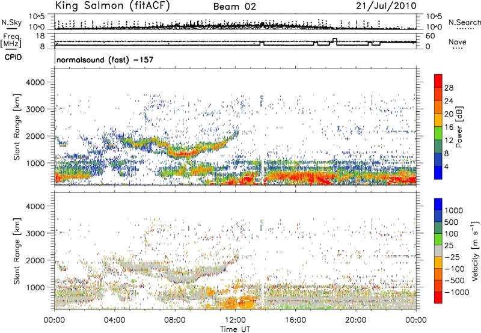Click the '1000' tick on the velocity colorbar
The width and height of the screenshot is (481, 333).
click(454, 210)
